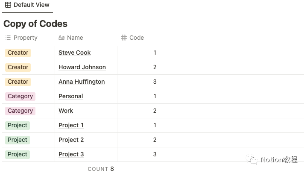Open the Name column header menu

pyautogui.click(x=75, y=38)
